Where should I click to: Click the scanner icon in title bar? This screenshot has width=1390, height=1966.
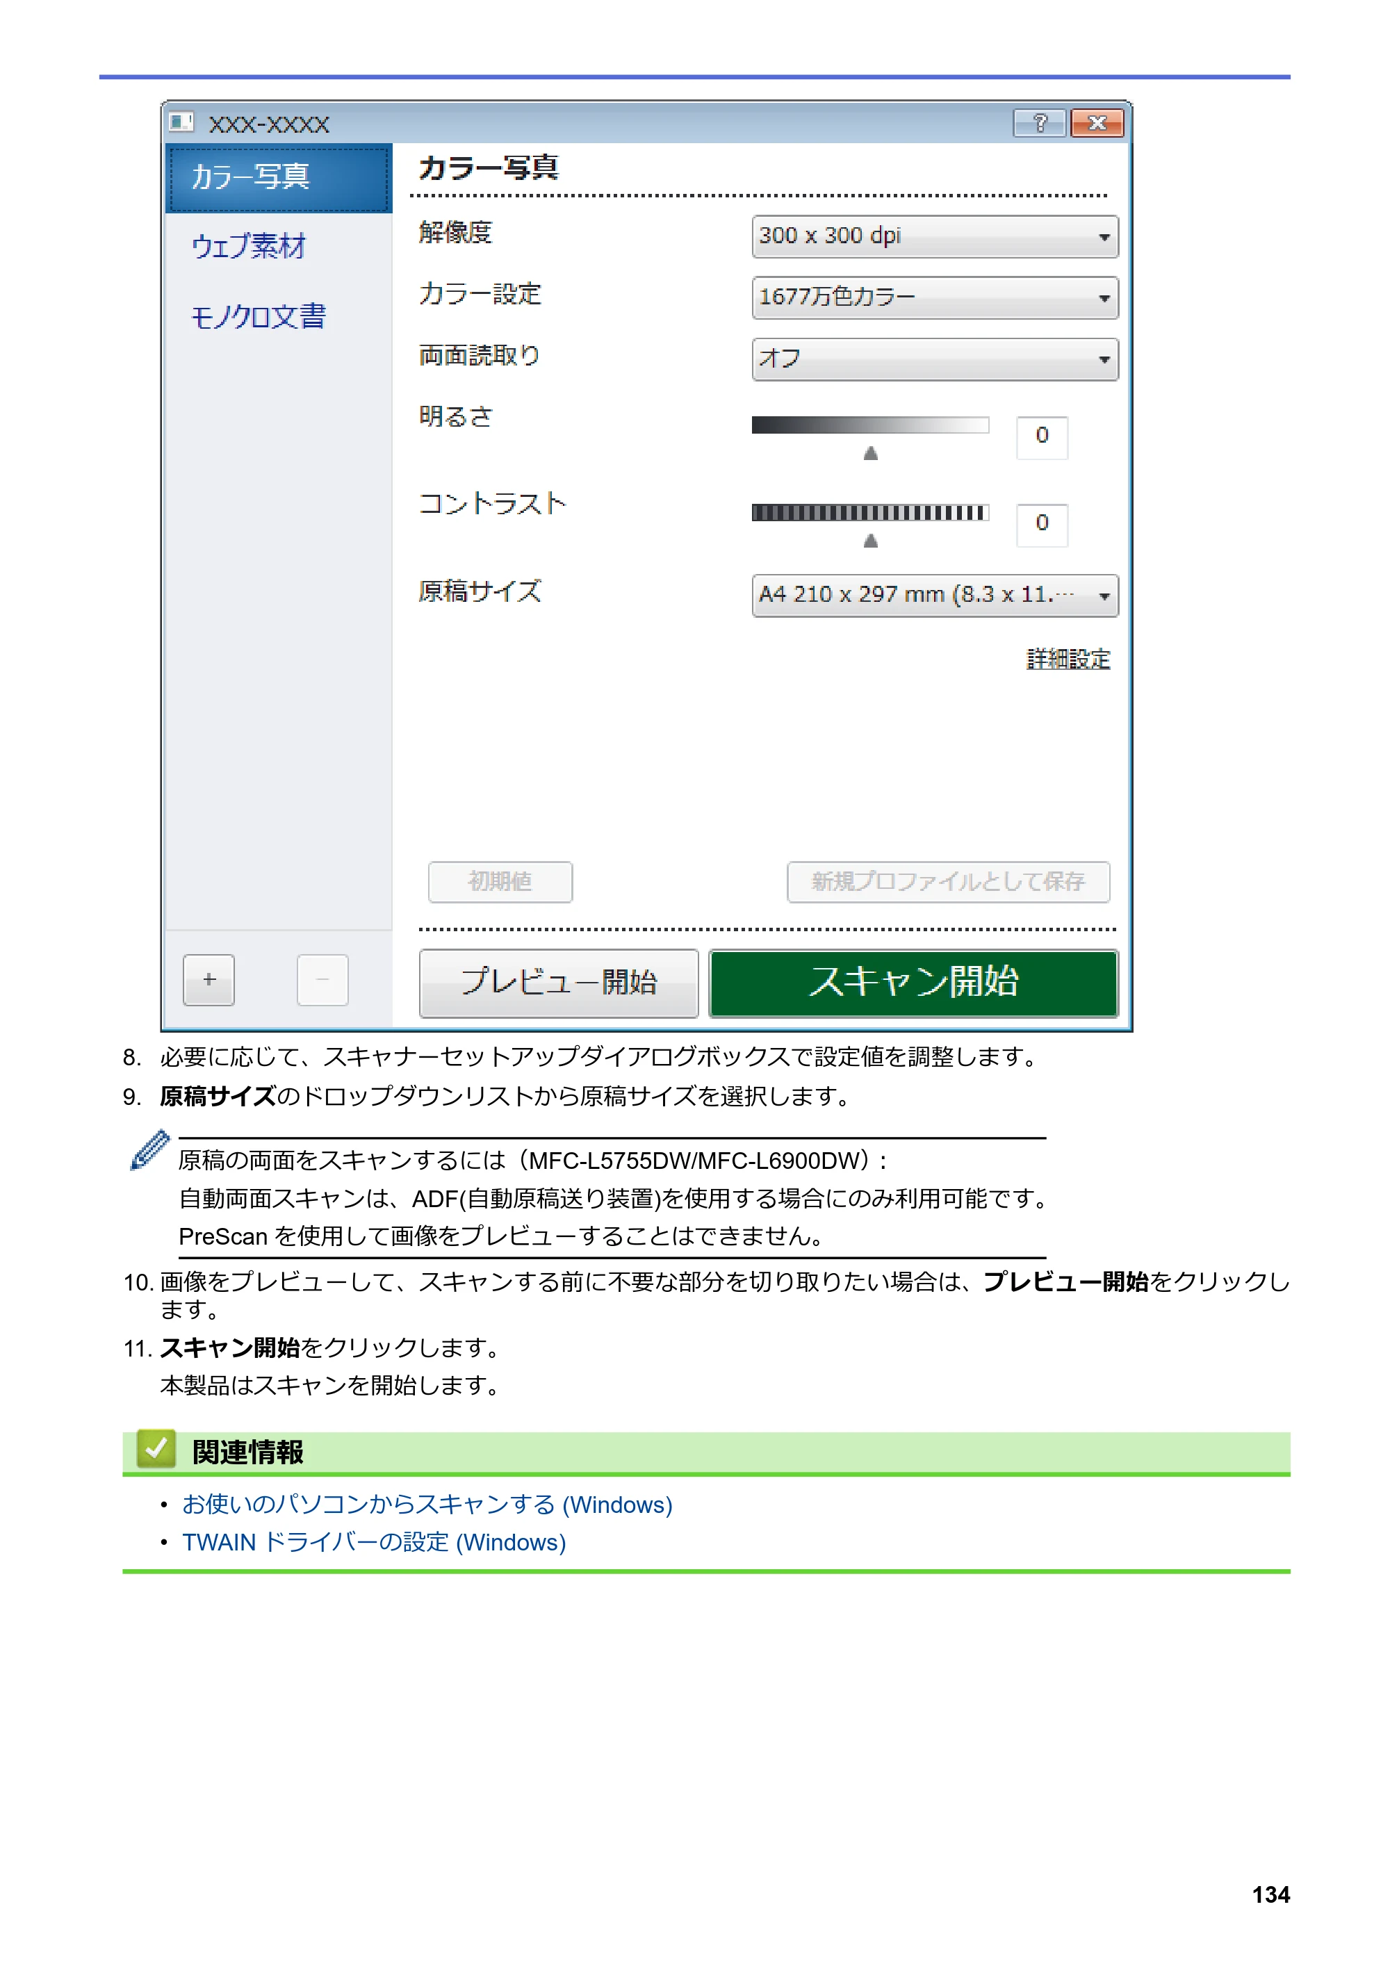tap(181, 122)
